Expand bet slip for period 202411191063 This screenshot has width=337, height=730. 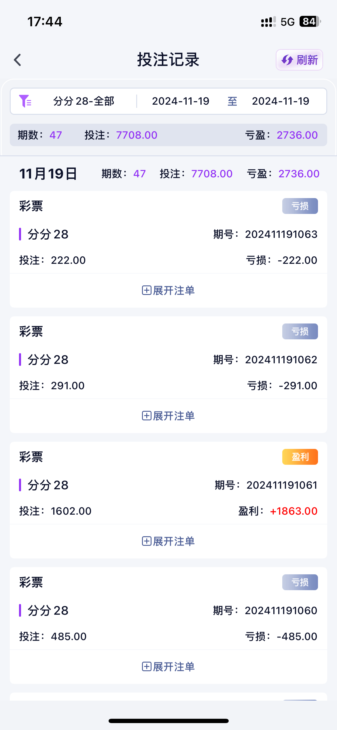tap(168, 290)
